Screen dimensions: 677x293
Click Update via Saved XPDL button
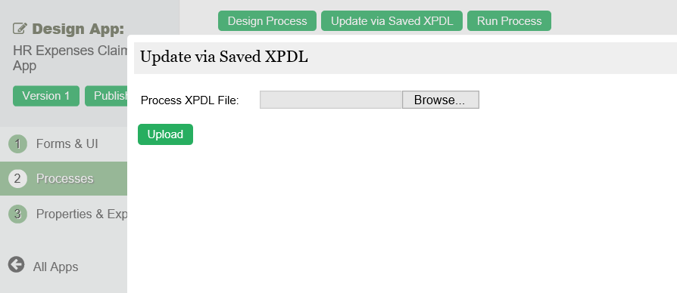(392, 21)
